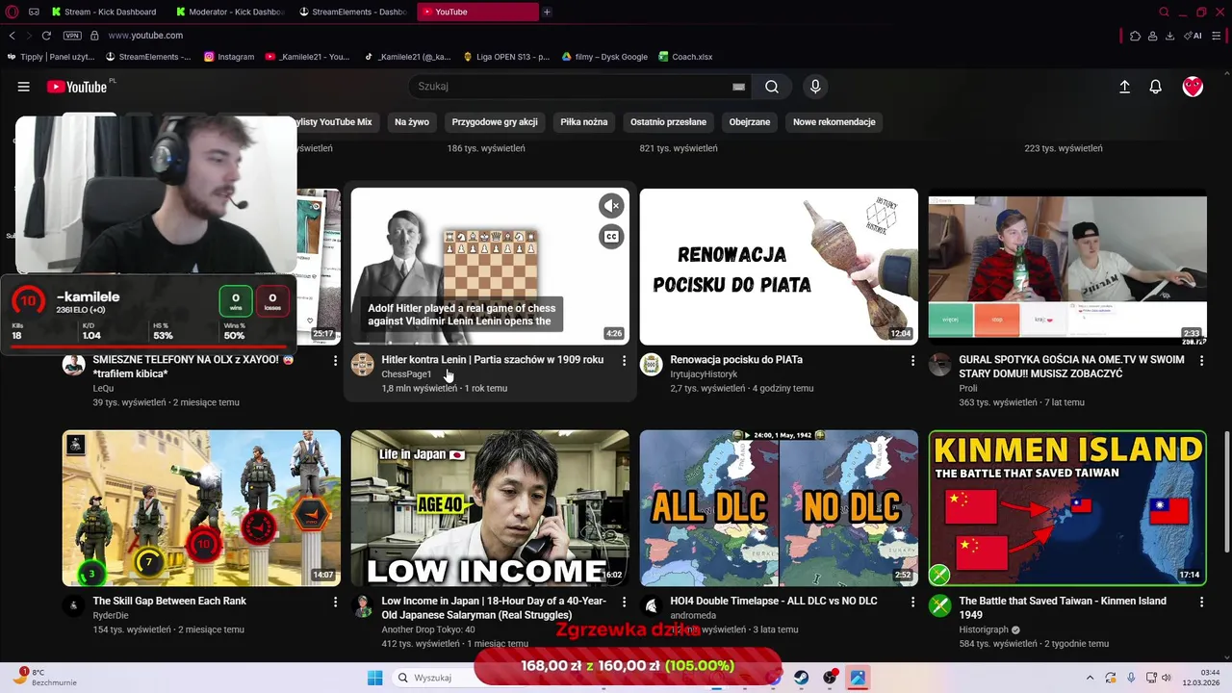The width and height of the screenshot is (1232, 693).
Task: Open the HOI4 ALL DLC vs NO DLC thumbnail
Action: tap(779, 508)
